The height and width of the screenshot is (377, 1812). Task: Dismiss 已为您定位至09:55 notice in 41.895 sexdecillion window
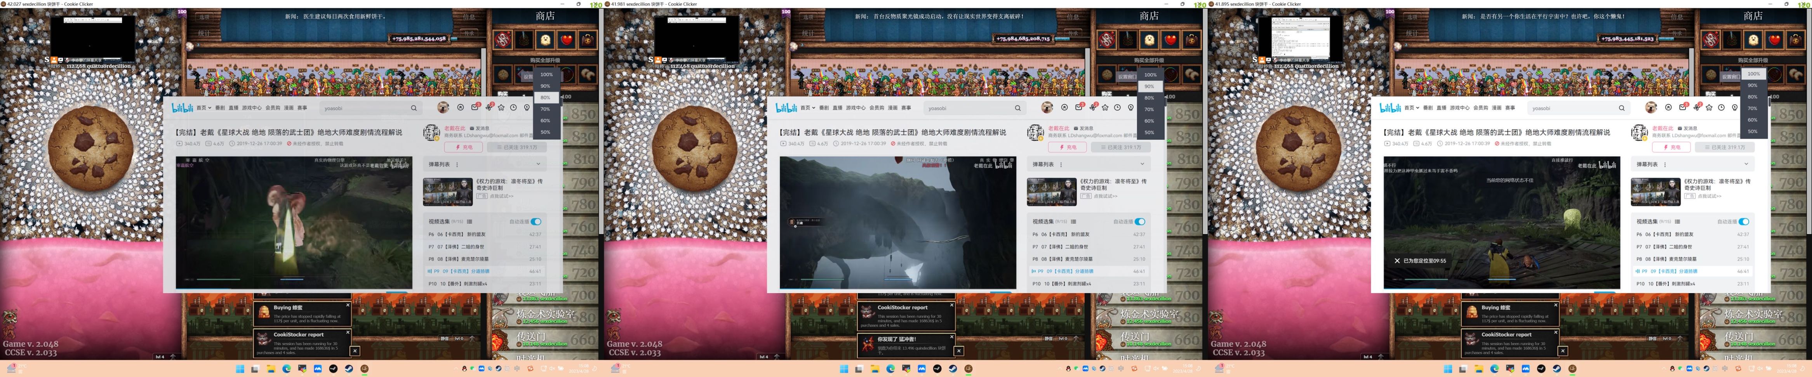coord(1397,261)
